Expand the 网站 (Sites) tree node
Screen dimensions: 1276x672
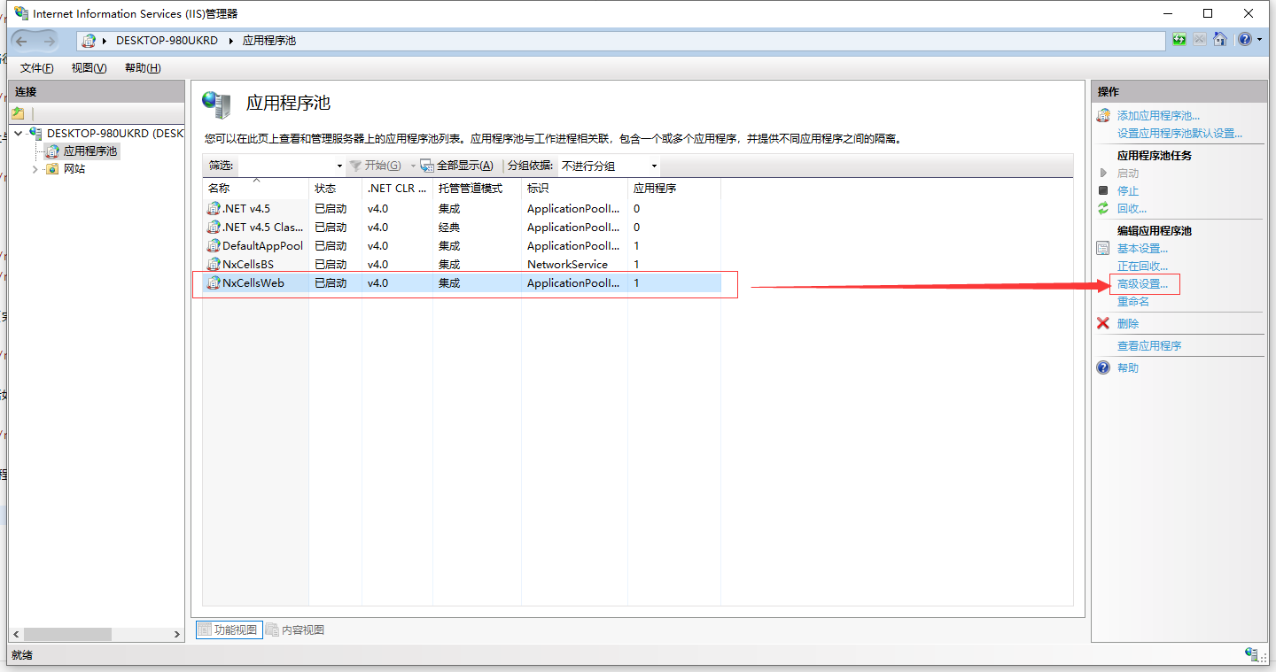click(35, 169)
